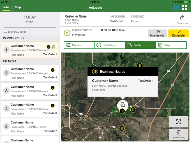Click the zoom-to-extent map button
The image size is (191, 143).
(179, 122)
